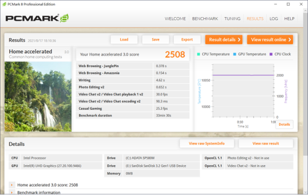Viewport: 308px width, 195px height.
Task: Open chart Details button
Action: (x=284, y=125)
